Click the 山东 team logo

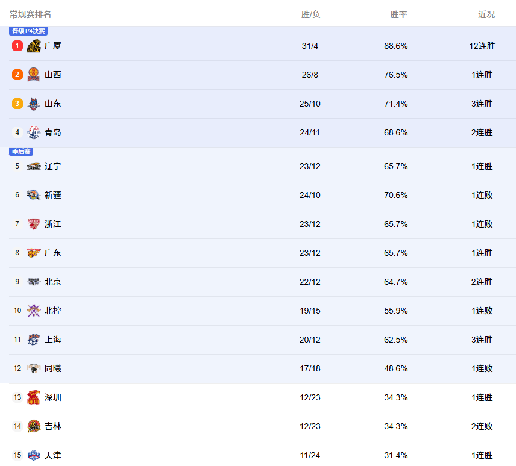tap(34, 104)
